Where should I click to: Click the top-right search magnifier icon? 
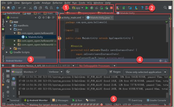click(165, 8)
